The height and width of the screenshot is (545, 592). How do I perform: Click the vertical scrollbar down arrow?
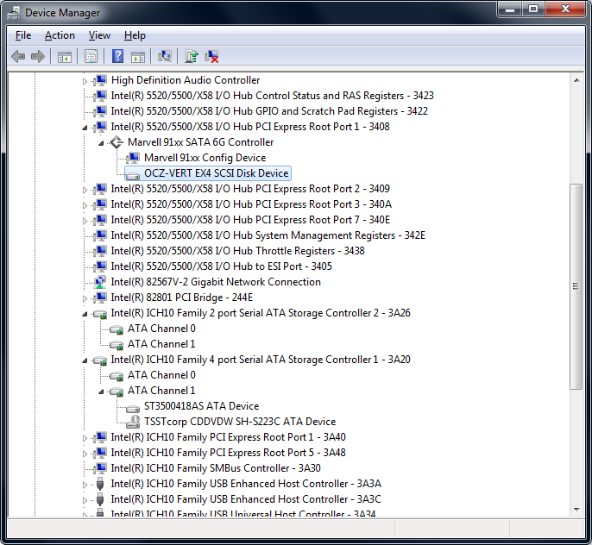(576, 510)
